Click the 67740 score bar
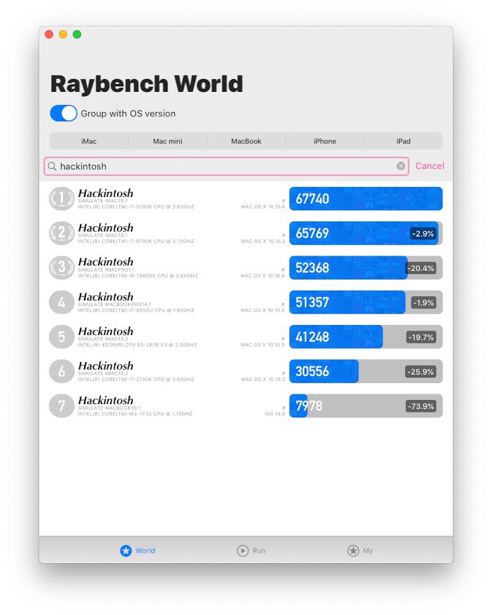 (366, 198)
